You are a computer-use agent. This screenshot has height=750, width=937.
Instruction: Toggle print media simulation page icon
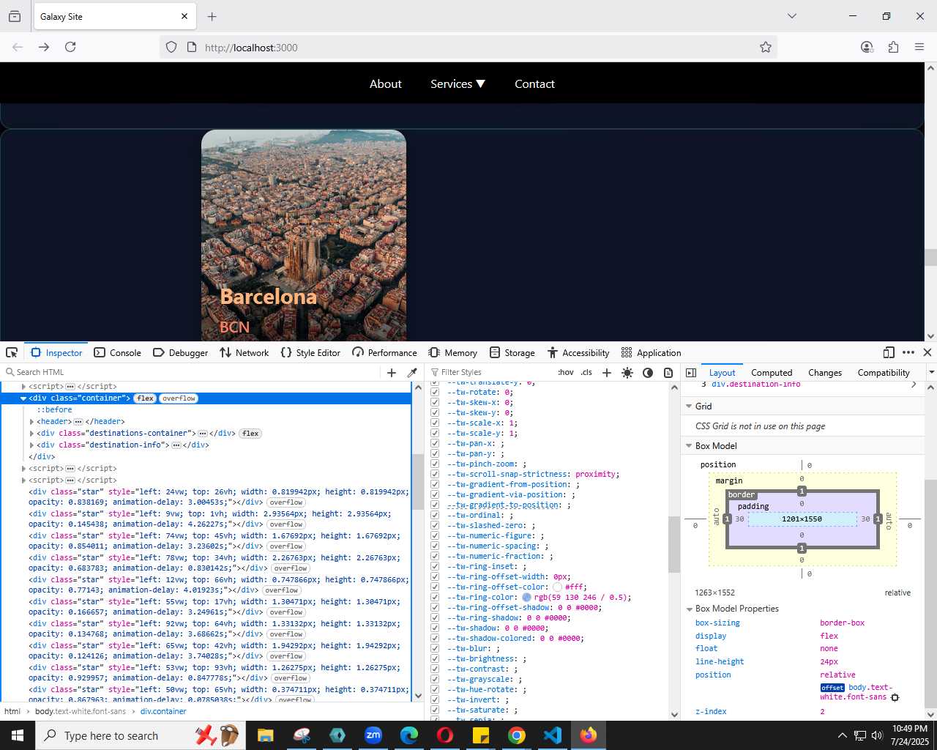click(x=668, y=372)
